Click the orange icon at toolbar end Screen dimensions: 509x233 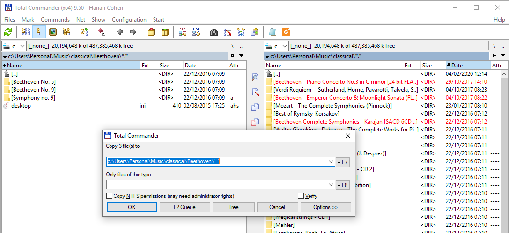tap(286, 32)
